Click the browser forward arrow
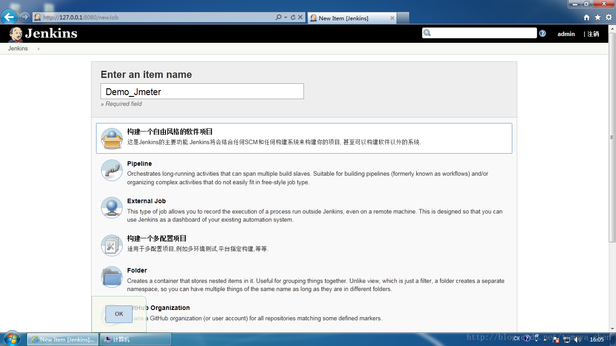The height and width of the screenshot is (346, 616). [24, 18]
